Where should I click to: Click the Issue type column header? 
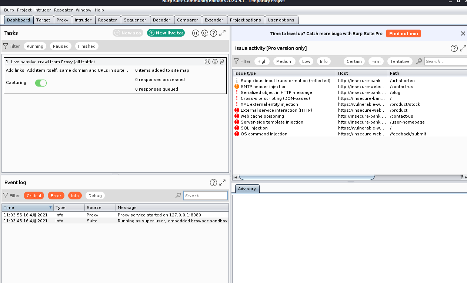click(x=284, y=73)
